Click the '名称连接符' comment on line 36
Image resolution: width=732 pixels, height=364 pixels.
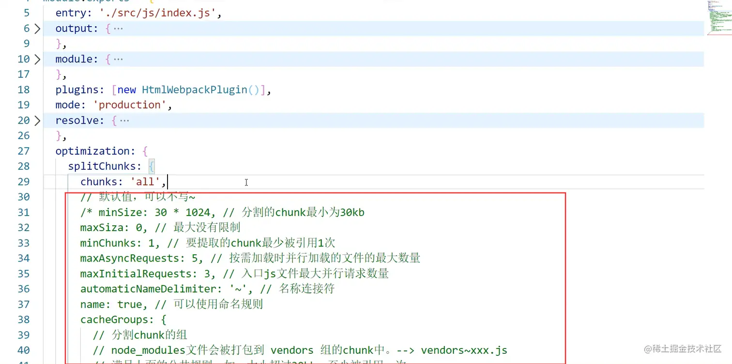click(306, 289)
